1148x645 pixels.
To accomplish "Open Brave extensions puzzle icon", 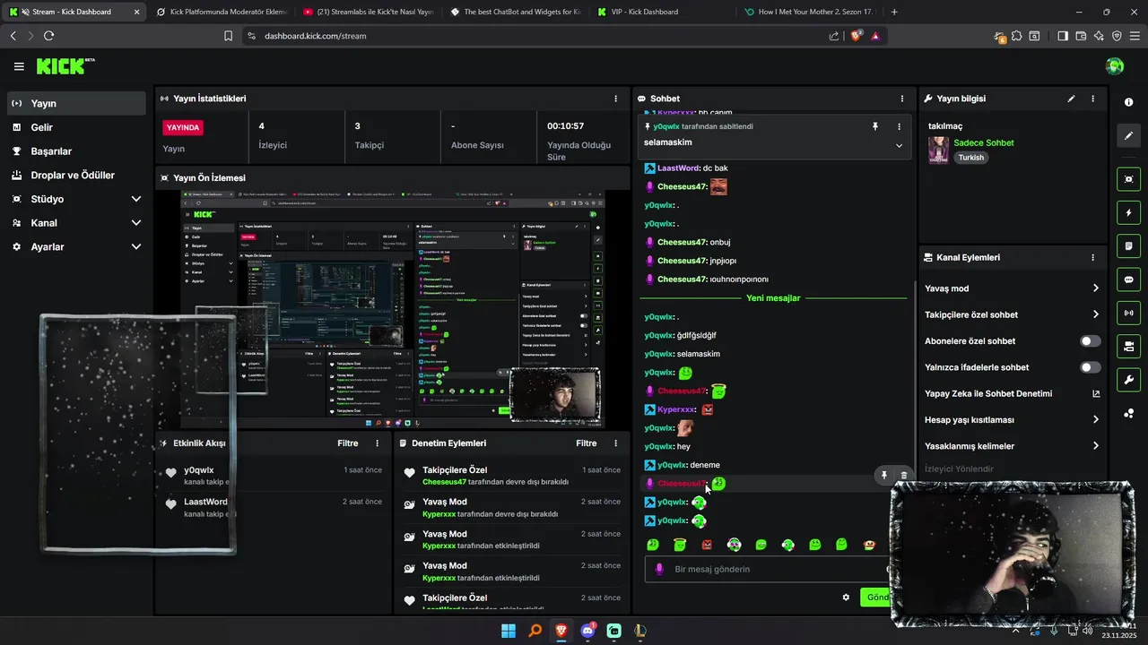I will click(1017, 36).
